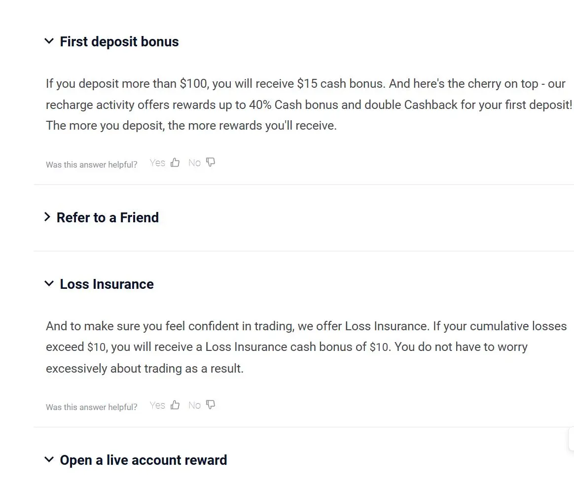Choose No text for Loss Insurance feedback
Screen dimensions: 574x485
click(x=194, y=405)
